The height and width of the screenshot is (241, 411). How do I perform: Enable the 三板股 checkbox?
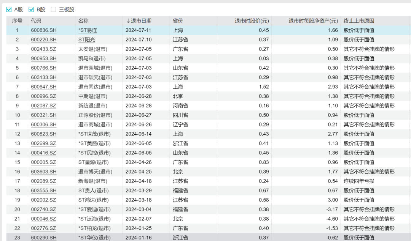click(x=54, y=9)
